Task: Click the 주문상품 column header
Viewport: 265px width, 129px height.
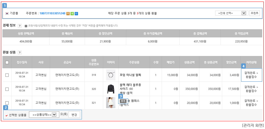Action: (x=134, y=62)
